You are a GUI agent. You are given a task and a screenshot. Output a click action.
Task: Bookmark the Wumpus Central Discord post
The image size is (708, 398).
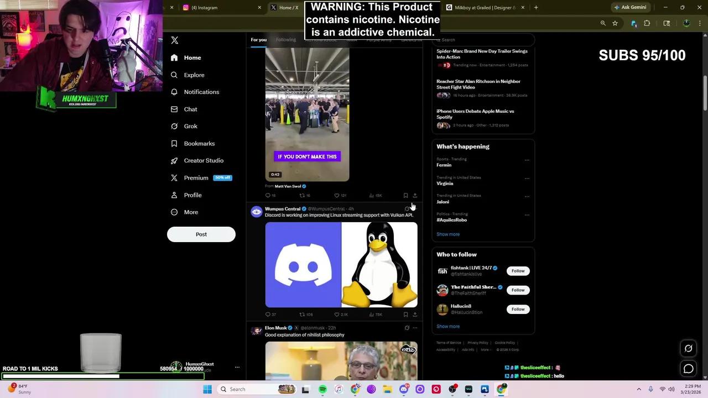[405, 315]
